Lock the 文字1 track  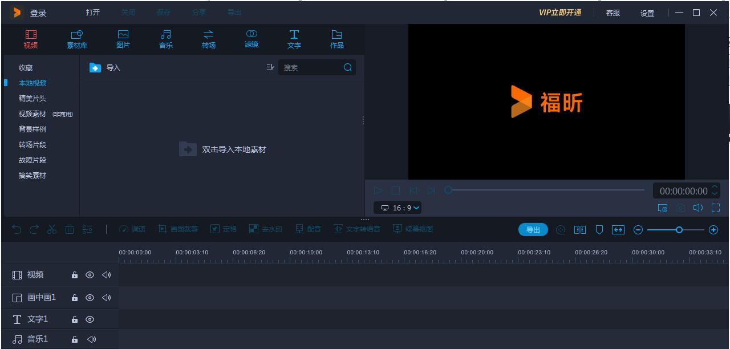(x=74, y=319)
